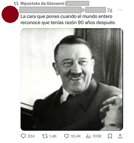Open the share upload arrow icon
Viewport: 134px width, 143px height.
[x=120, y=136]
